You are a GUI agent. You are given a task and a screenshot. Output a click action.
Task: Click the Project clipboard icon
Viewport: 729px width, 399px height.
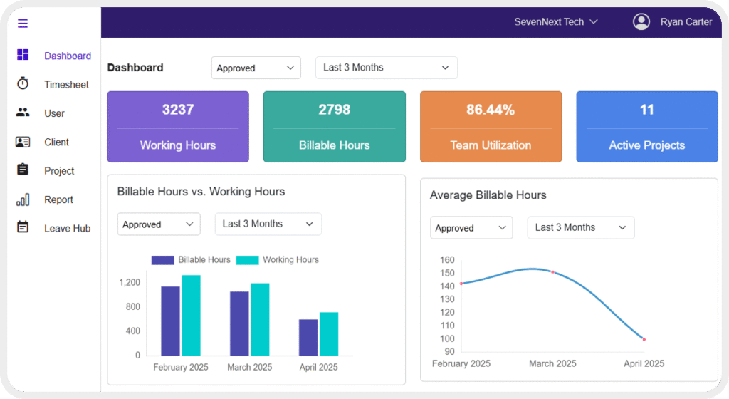[23, 170]
